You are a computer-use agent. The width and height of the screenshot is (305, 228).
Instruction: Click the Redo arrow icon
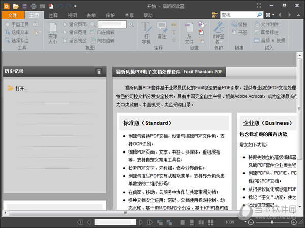coord(68,6)
